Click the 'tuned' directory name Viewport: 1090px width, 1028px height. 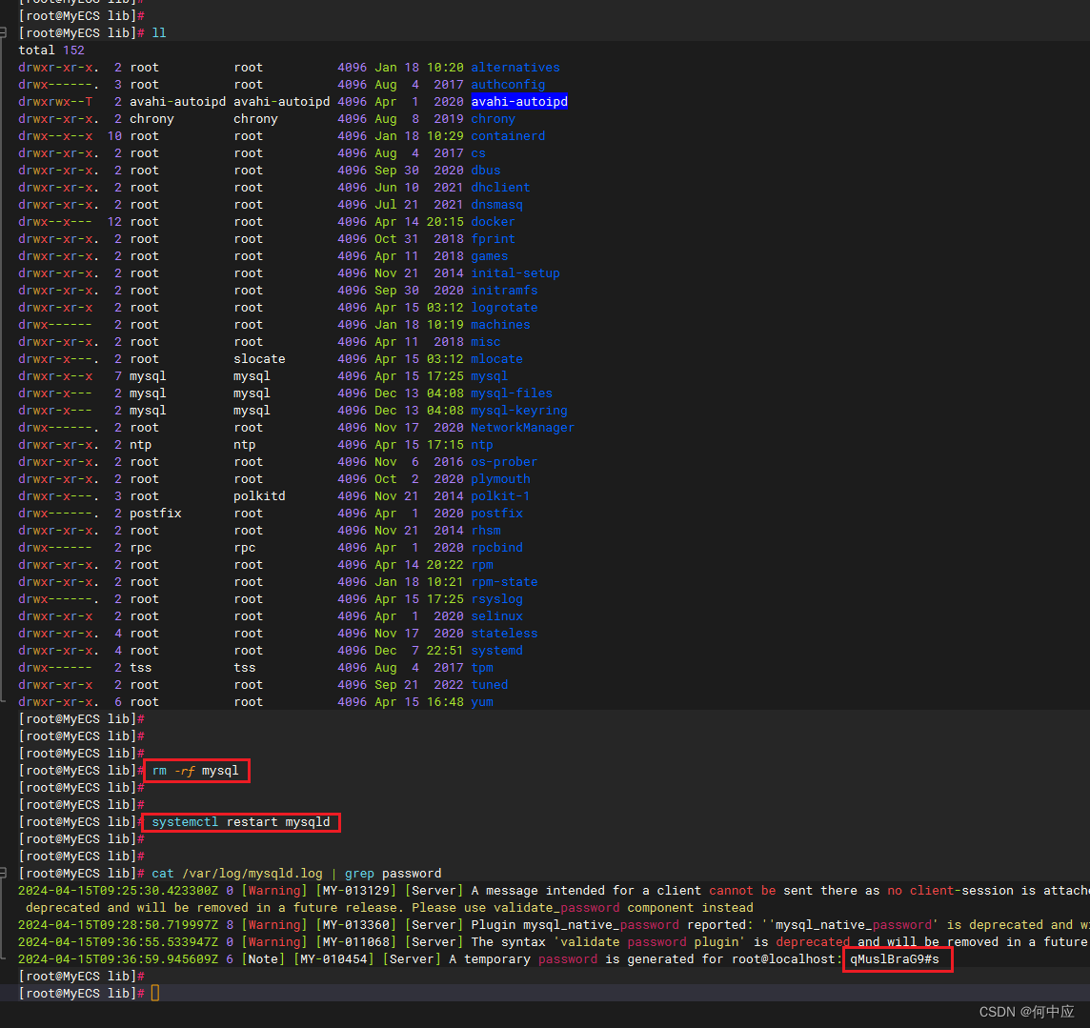[490, 685]
